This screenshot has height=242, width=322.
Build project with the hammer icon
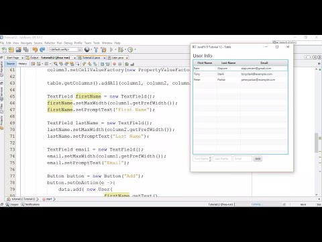(96, 50)
